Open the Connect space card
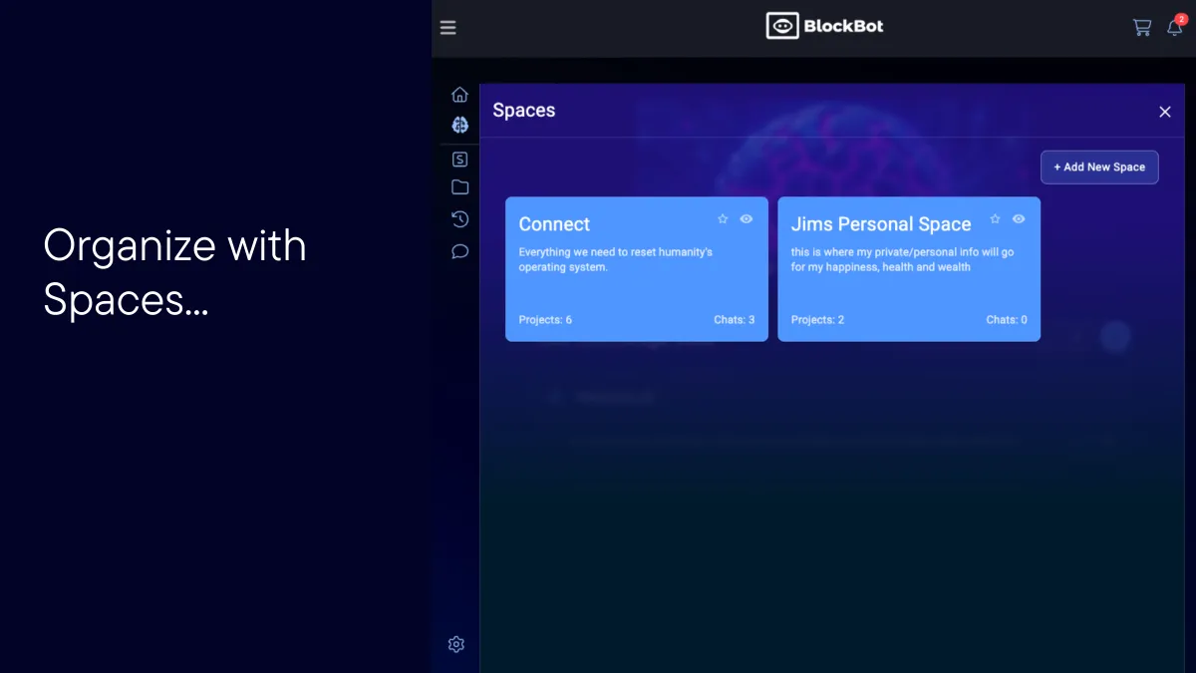Viewport: 1196px width, 673px height. coord(637,269)
